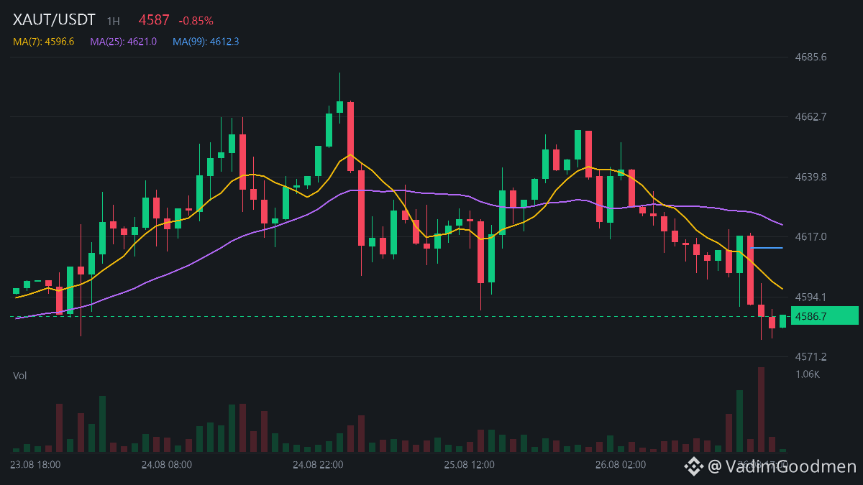863x485 pixels.
Task: Click the tallest red volume bar
Action: (761, 410)
